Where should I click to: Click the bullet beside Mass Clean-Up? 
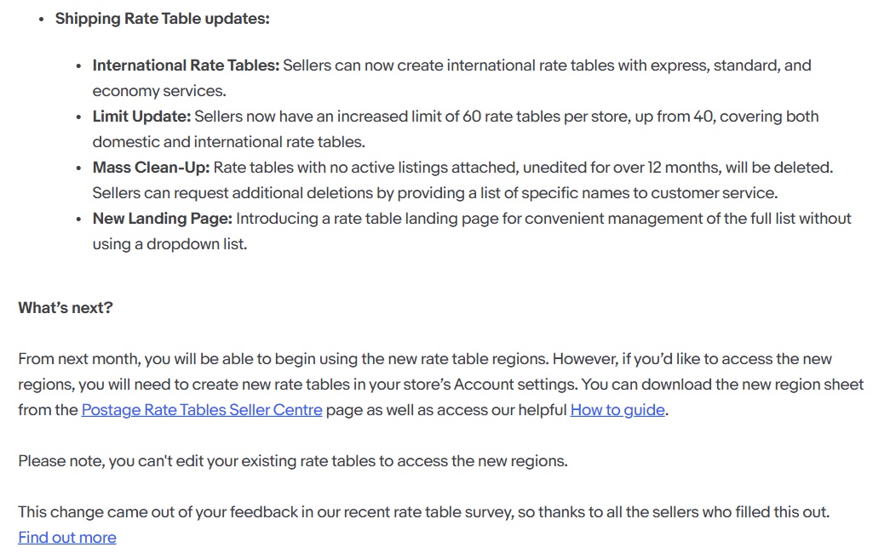pos(78,168)
